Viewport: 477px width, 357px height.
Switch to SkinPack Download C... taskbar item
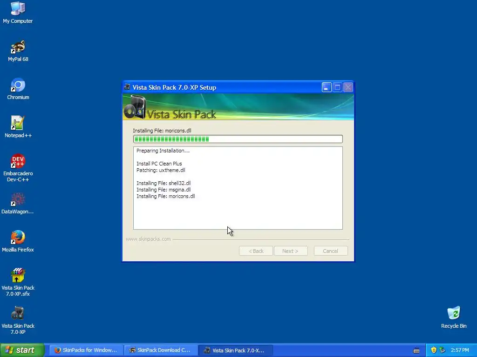click(161, 350)
